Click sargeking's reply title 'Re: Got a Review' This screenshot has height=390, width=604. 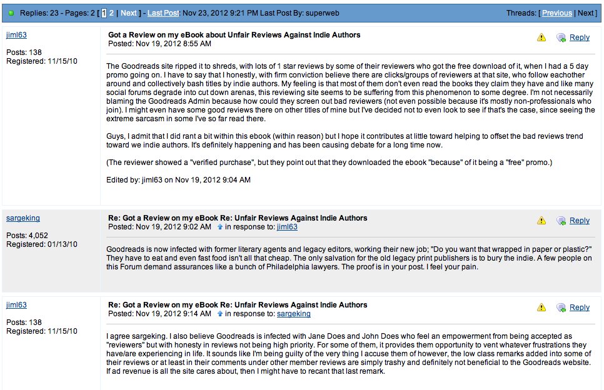point(238,218)
